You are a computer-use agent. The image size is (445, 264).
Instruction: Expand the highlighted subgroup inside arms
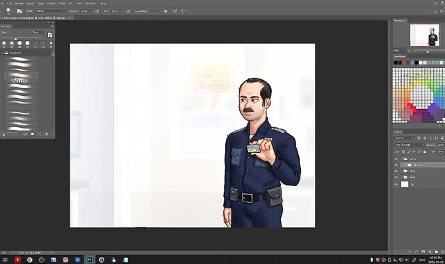click(405, 165)
